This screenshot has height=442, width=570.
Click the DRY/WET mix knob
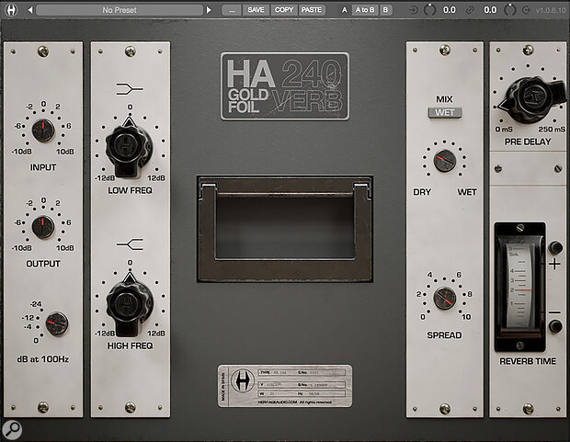pyautogui.click(x=444, y=161)
